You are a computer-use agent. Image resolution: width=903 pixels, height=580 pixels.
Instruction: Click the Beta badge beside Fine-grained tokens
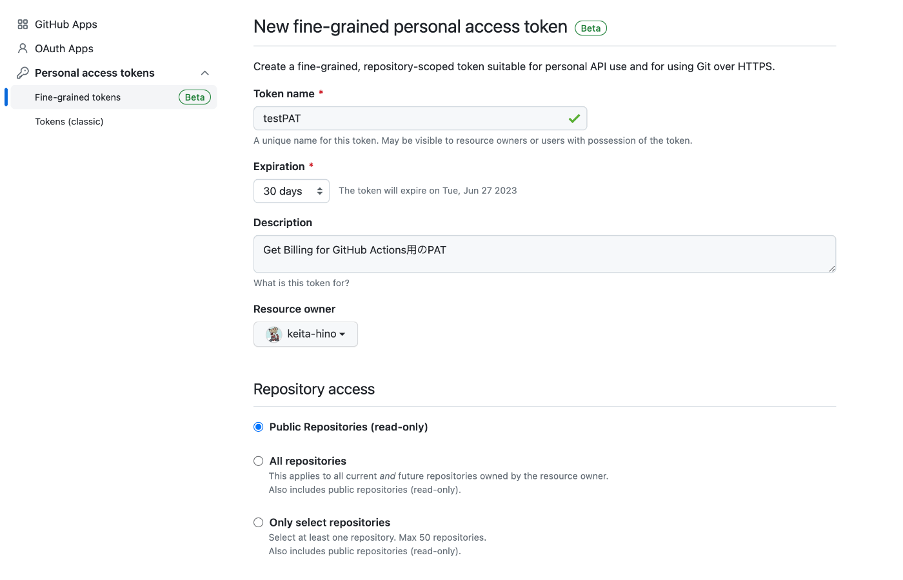coord(195,97)
